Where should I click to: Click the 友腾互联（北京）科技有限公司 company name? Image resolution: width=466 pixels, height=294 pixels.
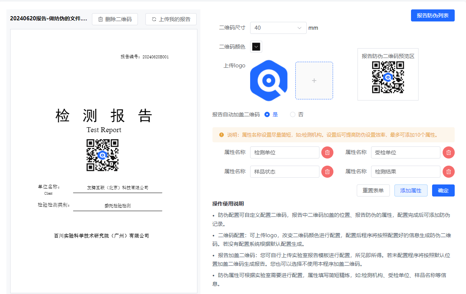[x=118, y=187]
